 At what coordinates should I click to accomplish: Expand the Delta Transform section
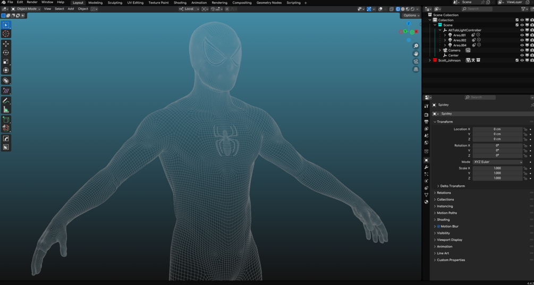451,186
